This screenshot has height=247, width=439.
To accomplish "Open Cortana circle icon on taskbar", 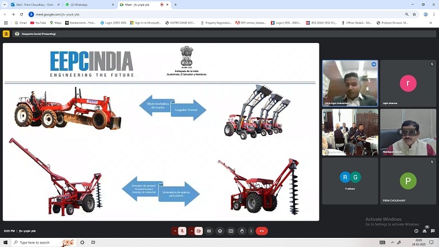I will click(x=82, y=242).
